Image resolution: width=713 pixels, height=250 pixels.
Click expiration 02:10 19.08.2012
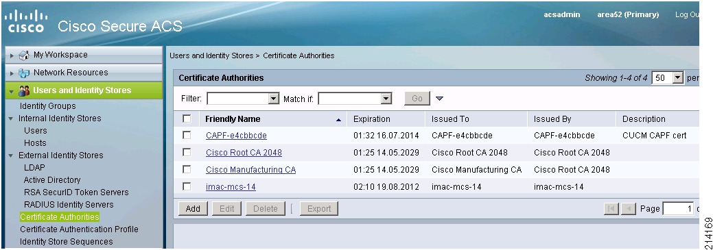pos(386,186)
